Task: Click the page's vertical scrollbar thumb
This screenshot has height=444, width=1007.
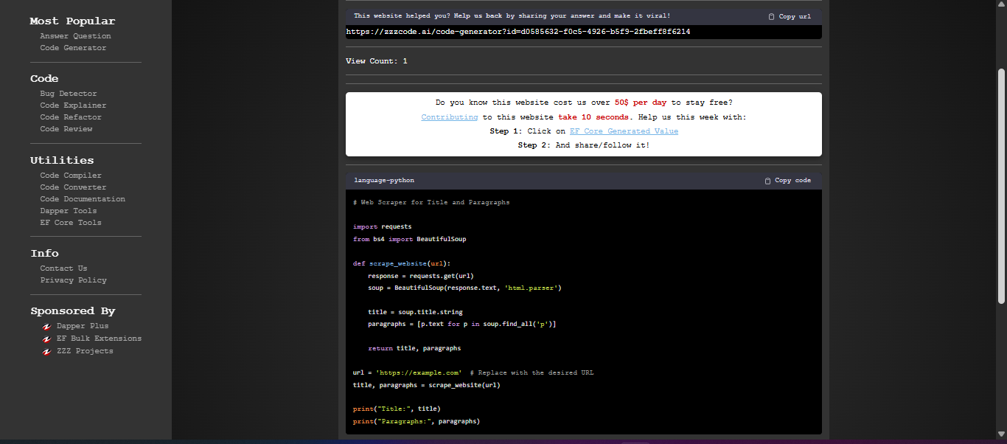Action: pyautogui.click(x=1001, y=186)
